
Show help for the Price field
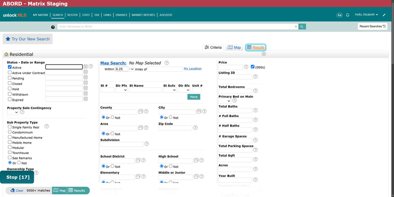[x=246, y=67]
